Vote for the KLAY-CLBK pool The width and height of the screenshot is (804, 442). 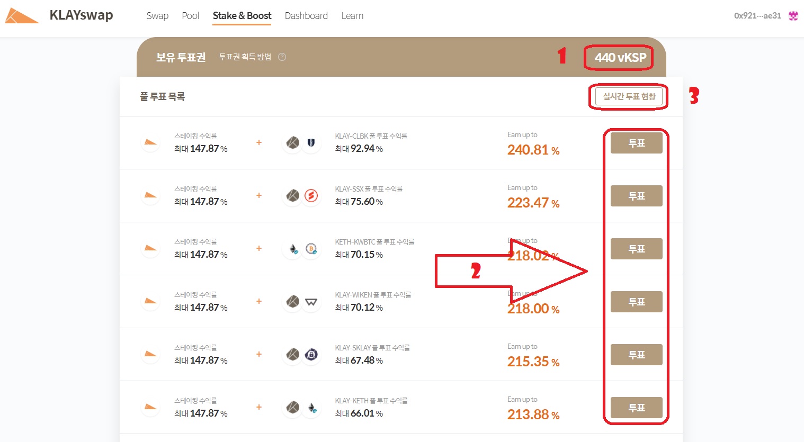637,143
